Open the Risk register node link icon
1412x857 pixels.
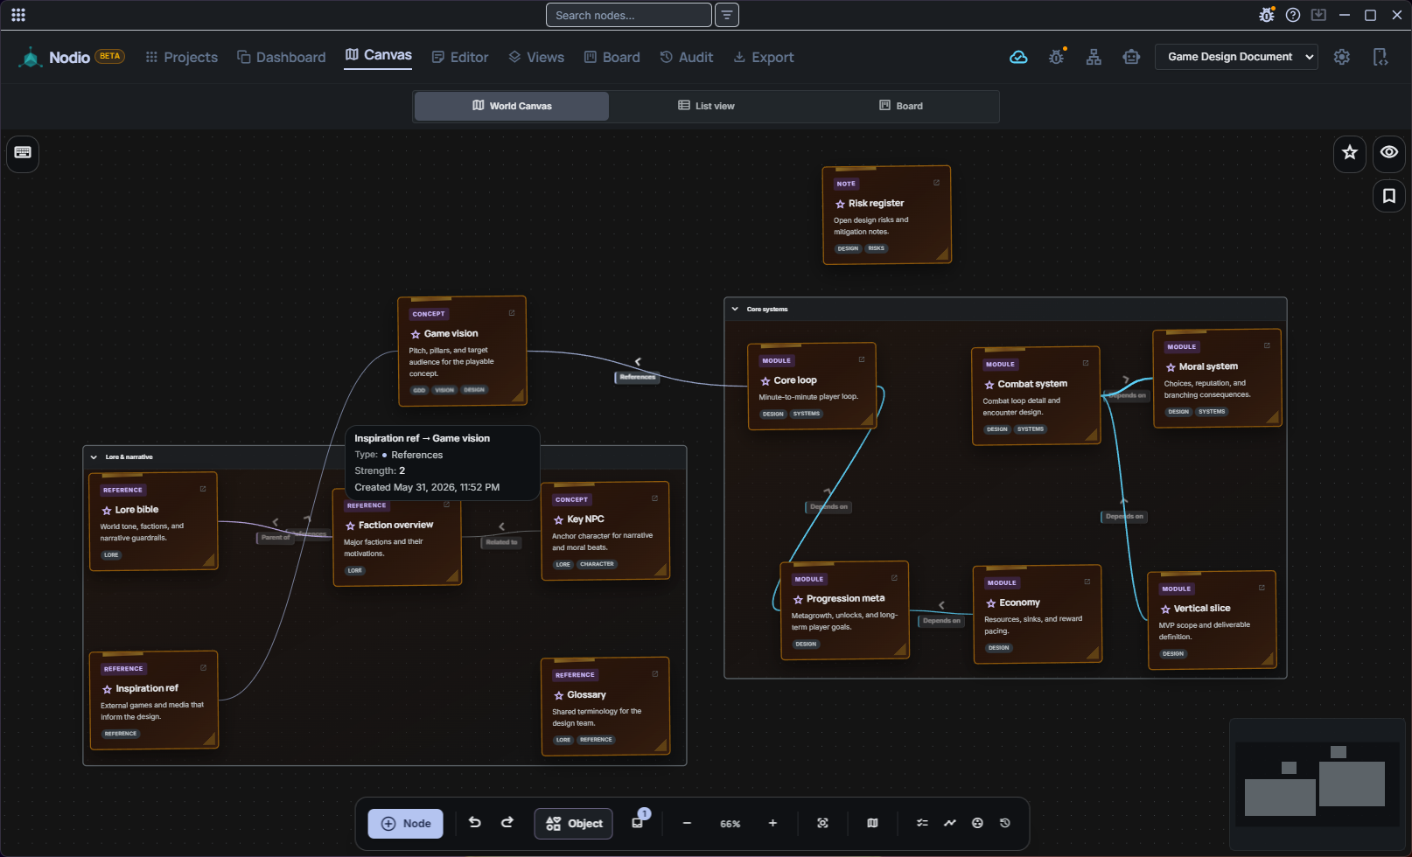pyautogui.click(x=936, y=183)
